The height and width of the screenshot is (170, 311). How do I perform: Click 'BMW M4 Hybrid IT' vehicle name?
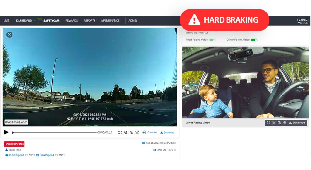pyautogui.click(x=166, y=150)
